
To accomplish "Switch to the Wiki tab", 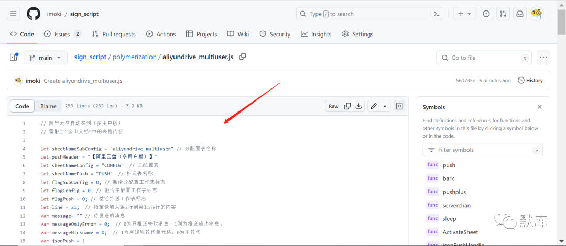I will (x=238, y=34).
